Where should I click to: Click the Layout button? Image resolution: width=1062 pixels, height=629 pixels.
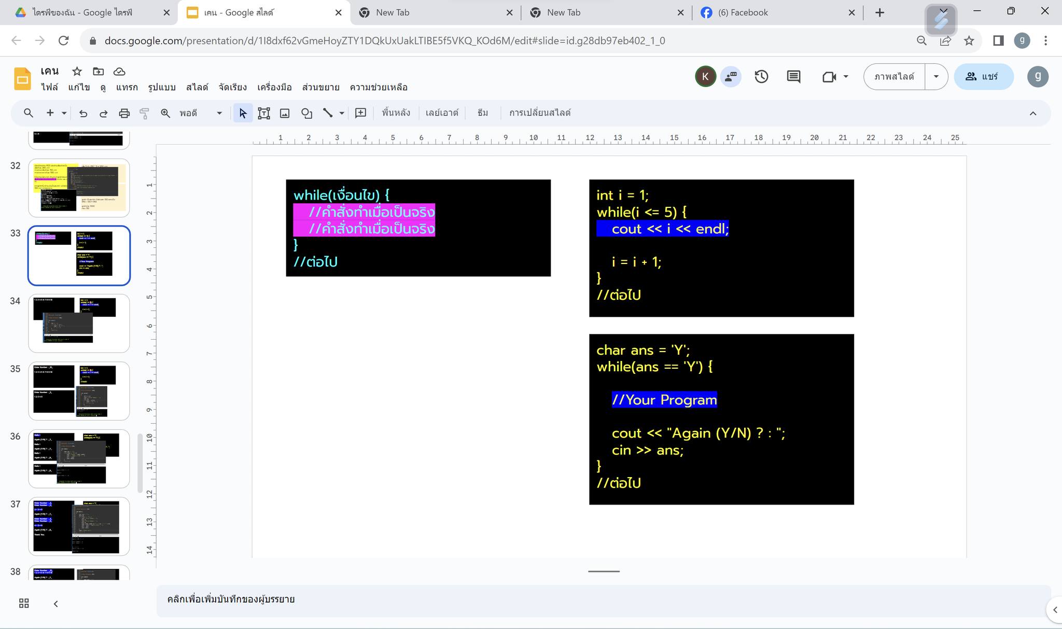tap(442, 113)
